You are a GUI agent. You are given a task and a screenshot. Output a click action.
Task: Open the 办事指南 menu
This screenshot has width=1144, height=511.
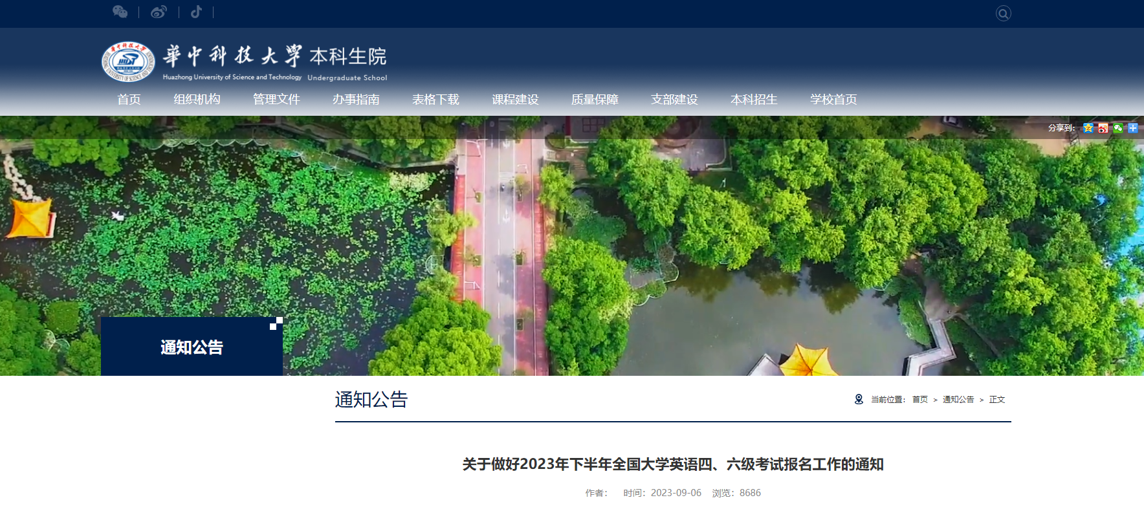coord(356,100)
